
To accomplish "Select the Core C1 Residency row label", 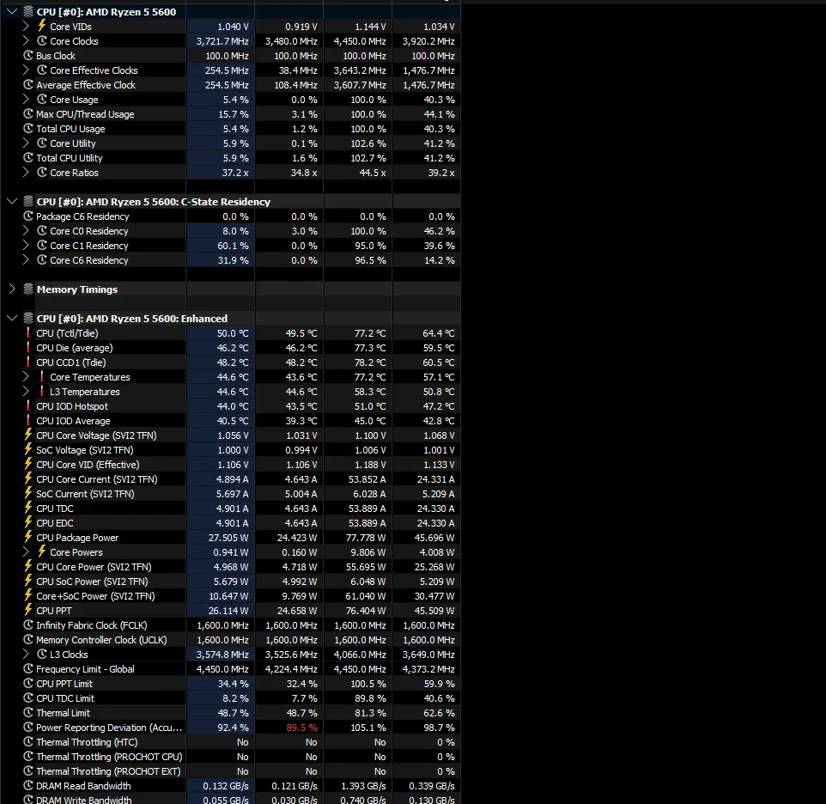I will (x=89, y=246).
